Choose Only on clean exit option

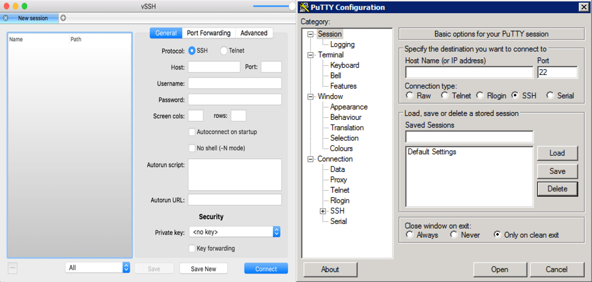point(497,235)
